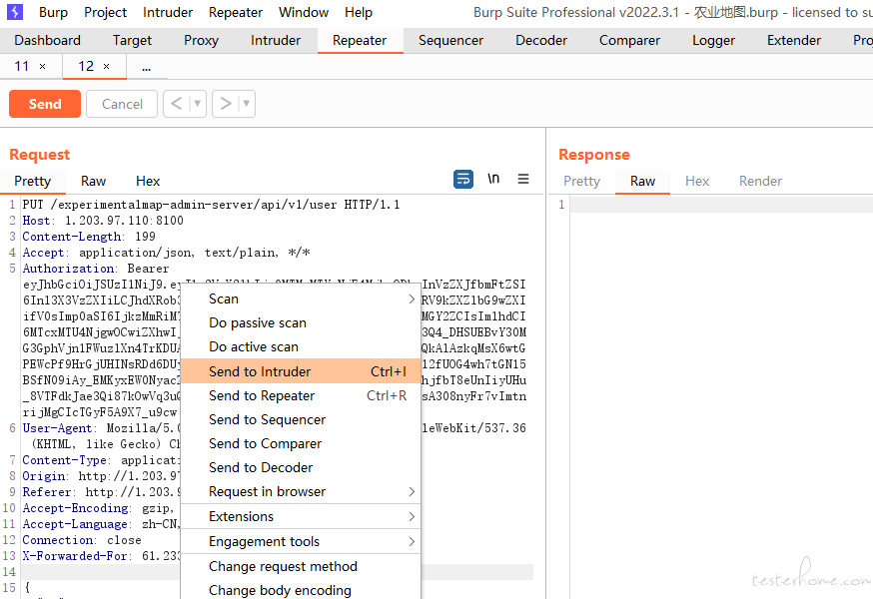Switch to the Extender tab
The height and width of the screenshot is (599, 873).
pos(794,40)
